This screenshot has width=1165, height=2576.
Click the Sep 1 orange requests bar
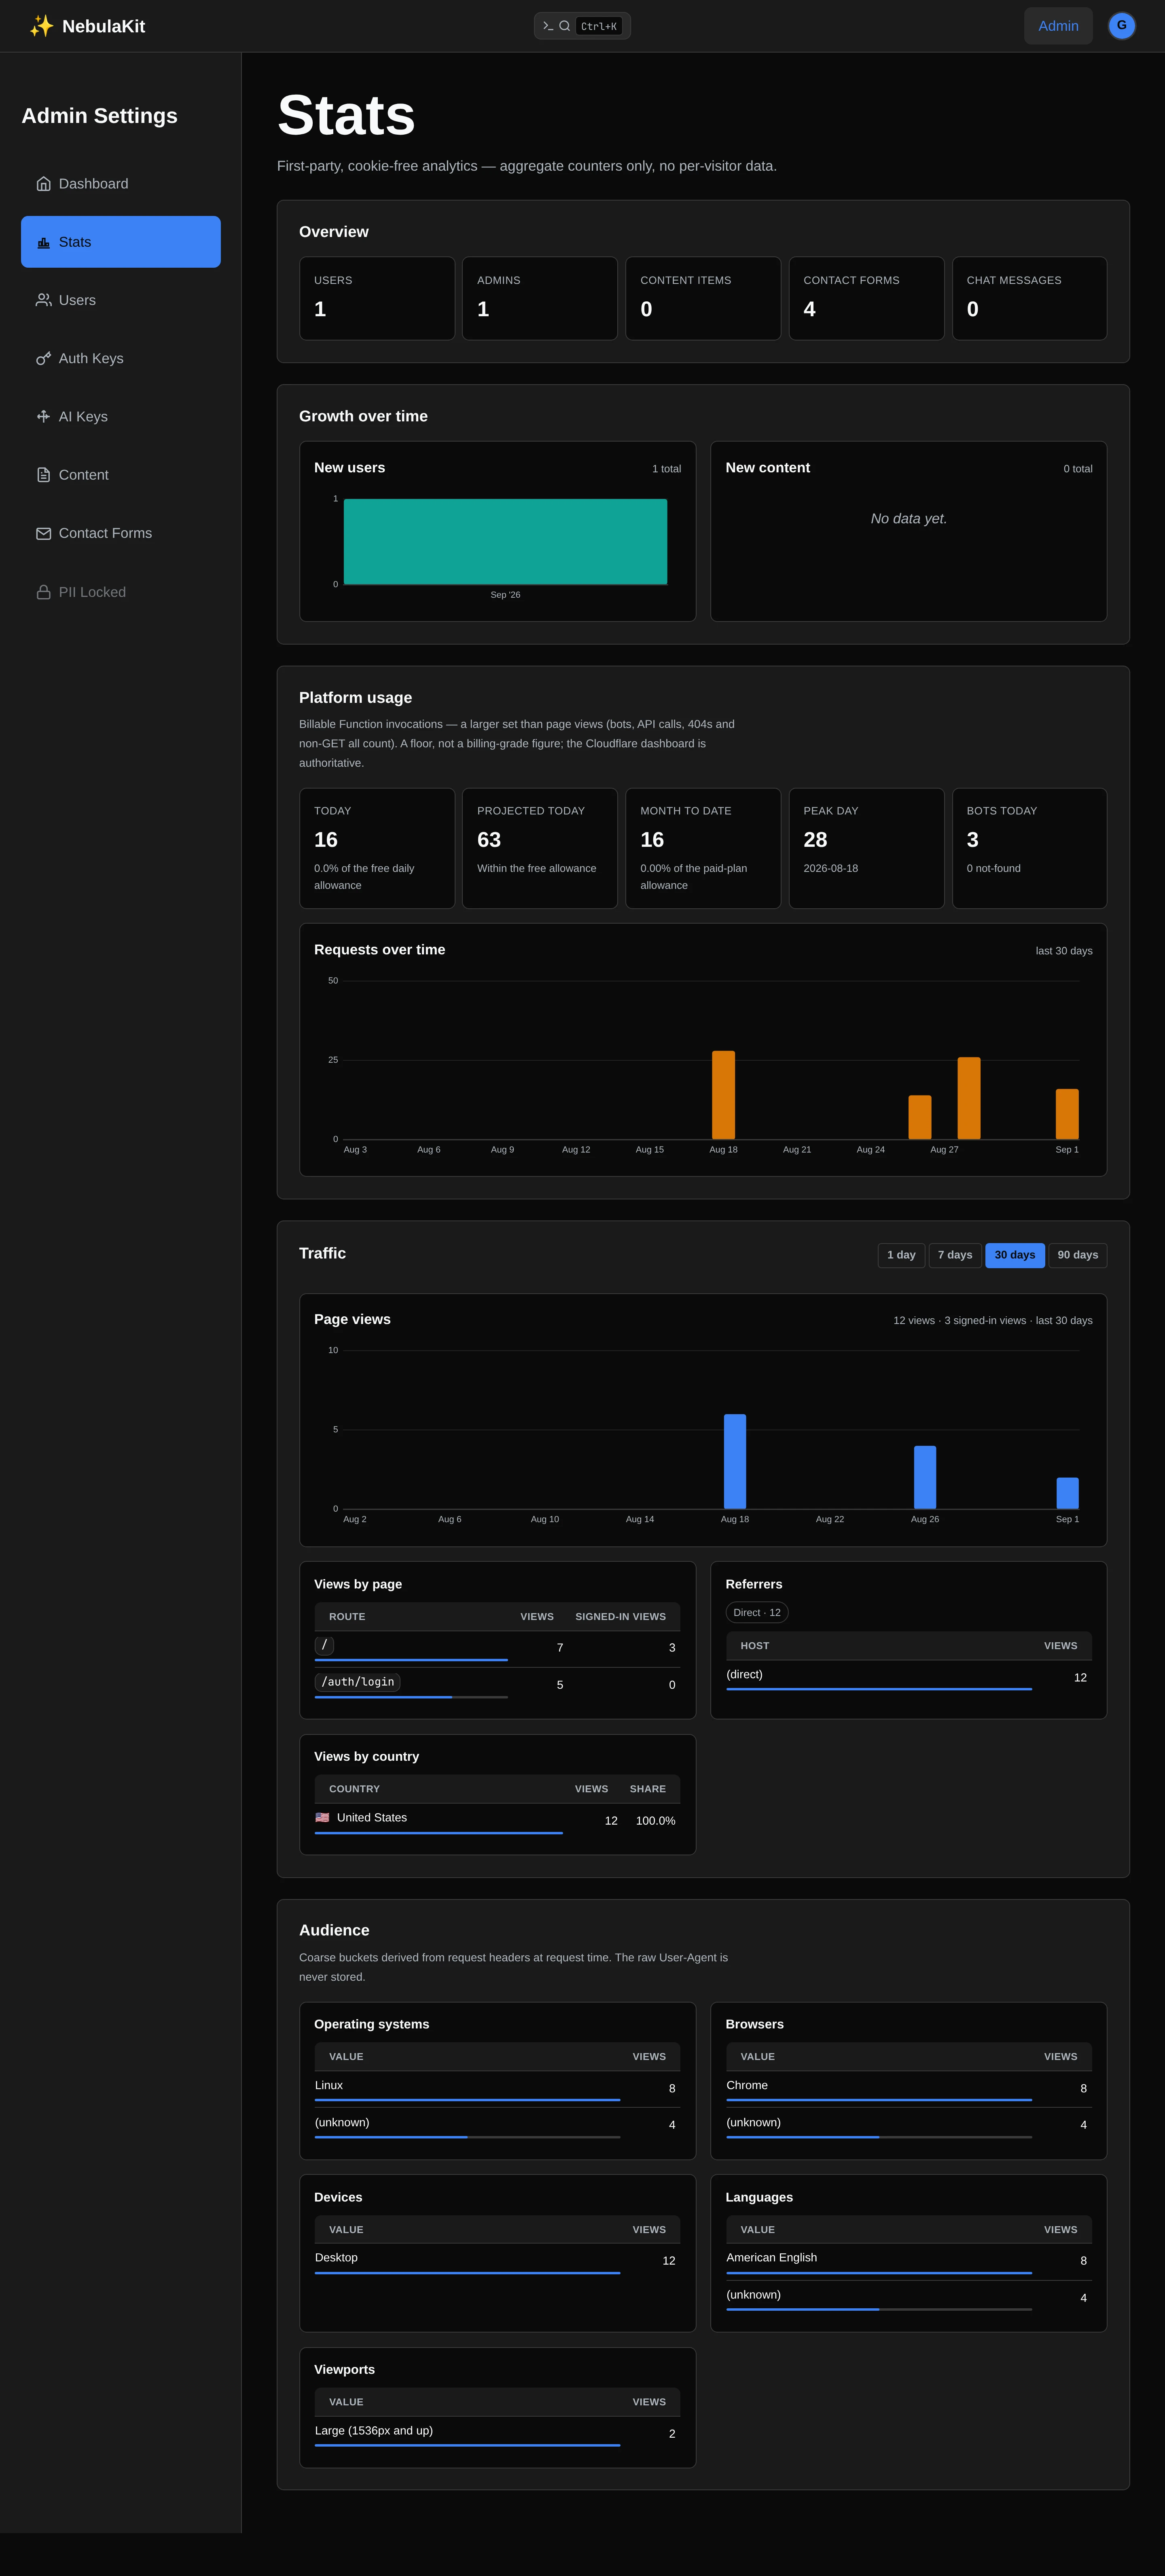1067,1114
